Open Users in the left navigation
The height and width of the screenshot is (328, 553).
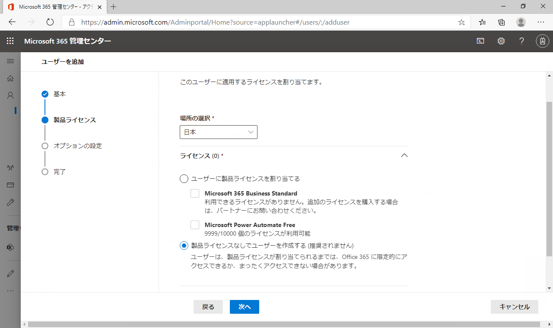[10, 95]
